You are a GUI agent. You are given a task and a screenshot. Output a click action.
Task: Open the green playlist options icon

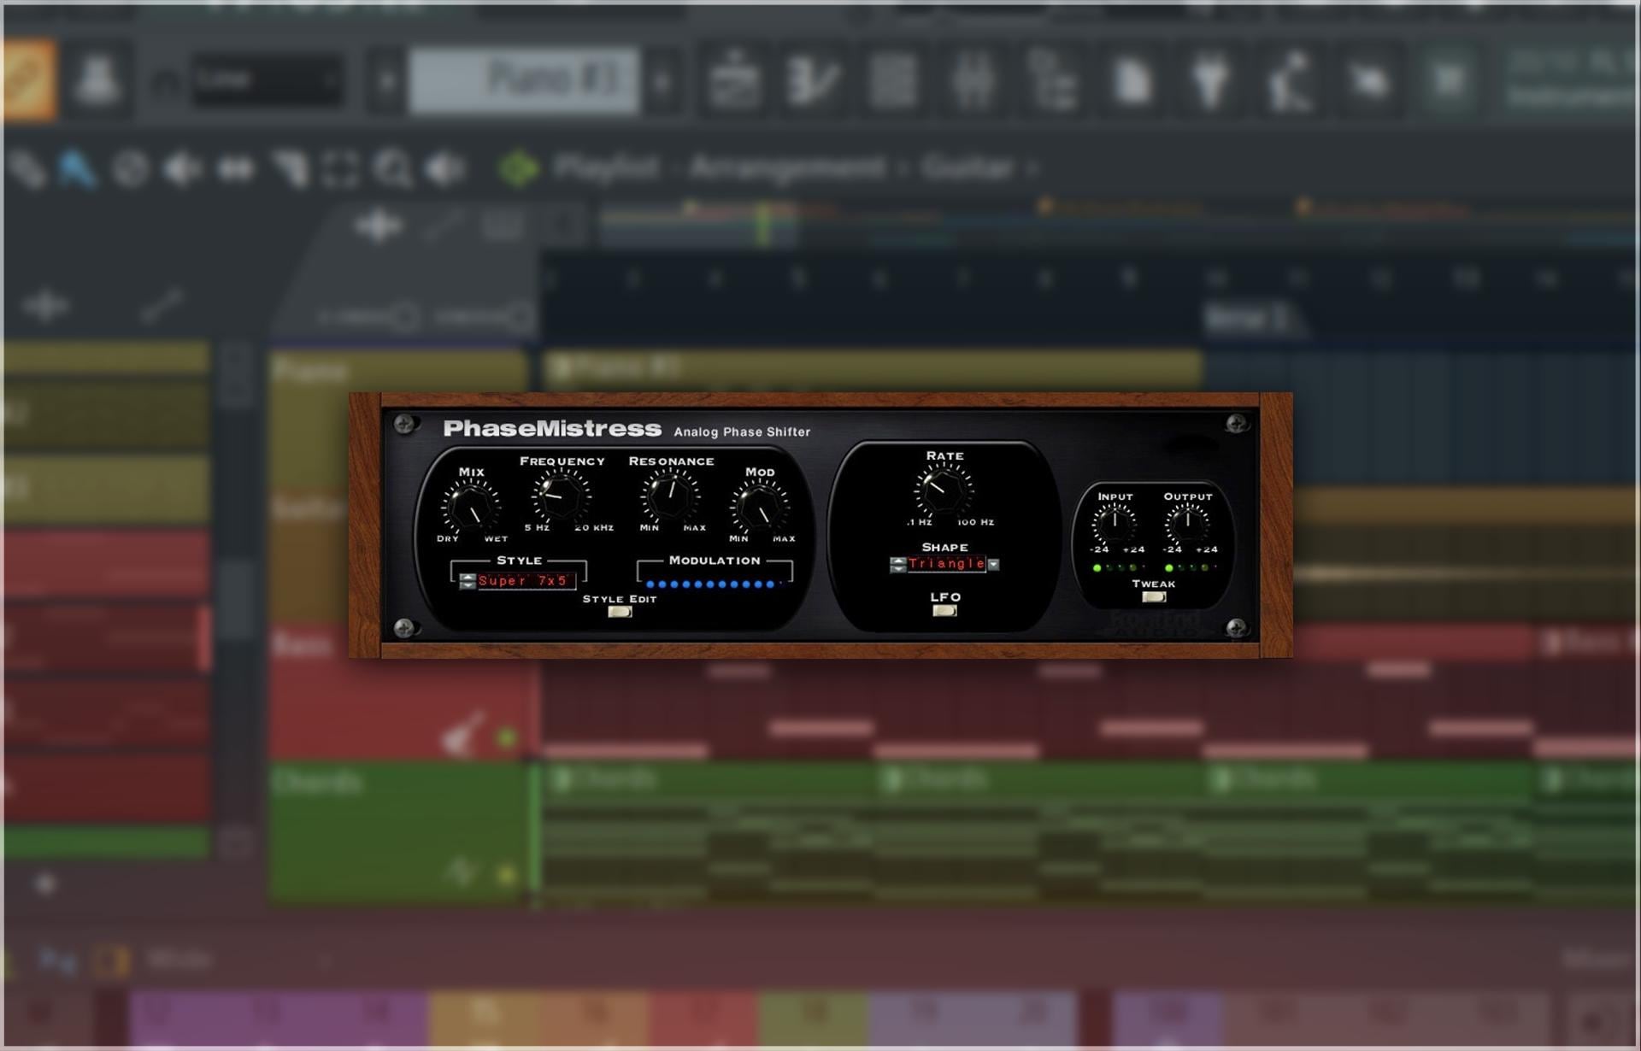(x=518, y=167)
